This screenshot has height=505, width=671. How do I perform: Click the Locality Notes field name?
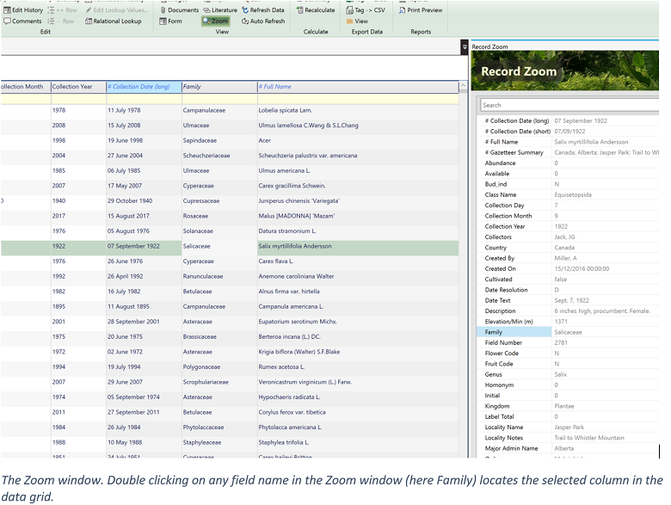tap(503, 438)
